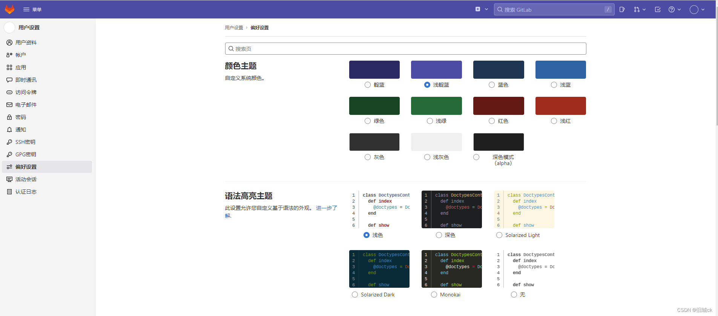Open 电子邮件 sidebar item
Viewport: 718px width, 316px height.
[47, 105]
